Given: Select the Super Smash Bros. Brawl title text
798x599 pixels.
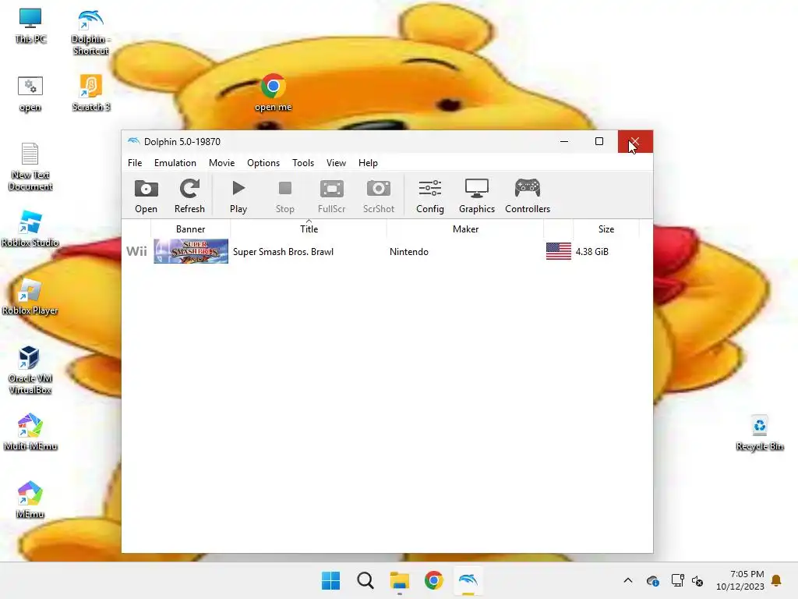Looking at the screenshot, I should tap(283, 252).
